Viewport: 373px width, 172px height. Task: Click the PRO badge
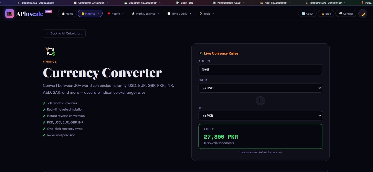[x=49, y=12]
